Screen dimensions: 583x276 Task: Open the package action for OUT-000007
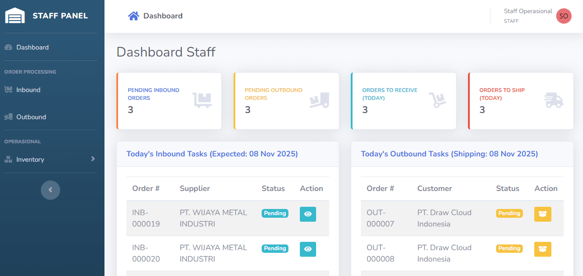coord(543,214)
